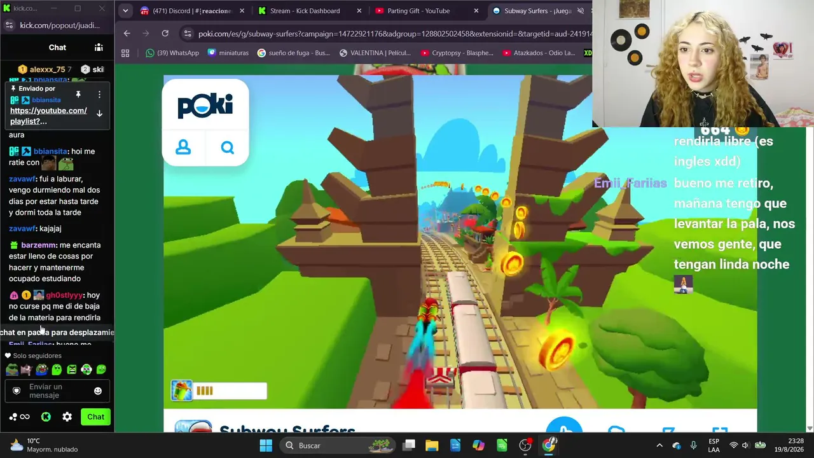
Task: Expand the pinned message with down arrow
Action: pos(99,113)
